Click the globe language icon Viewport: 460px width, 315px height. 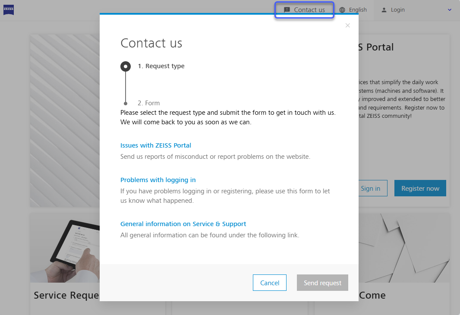342,10
